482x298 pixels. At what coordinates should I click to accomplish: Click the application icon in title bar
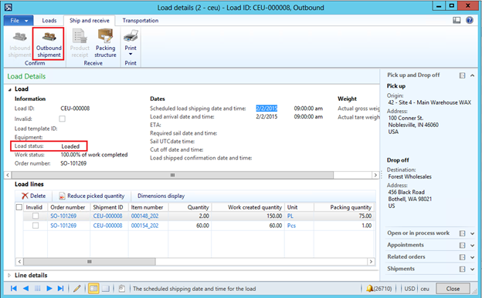8,7
